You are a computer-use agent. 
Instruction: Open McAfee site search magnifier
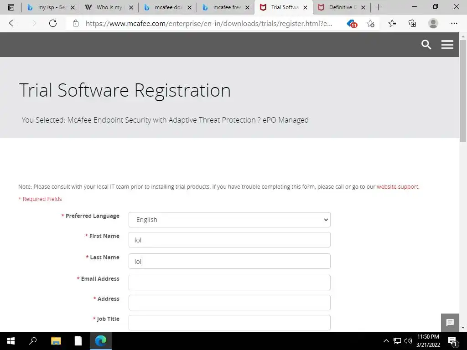pos(426,45)
